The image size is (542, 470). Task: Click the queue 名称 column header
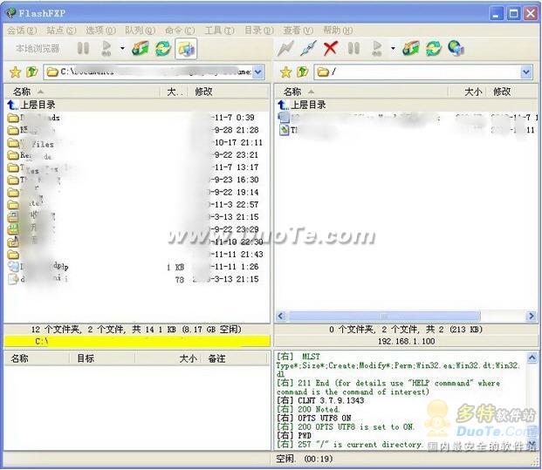point(37,358)
